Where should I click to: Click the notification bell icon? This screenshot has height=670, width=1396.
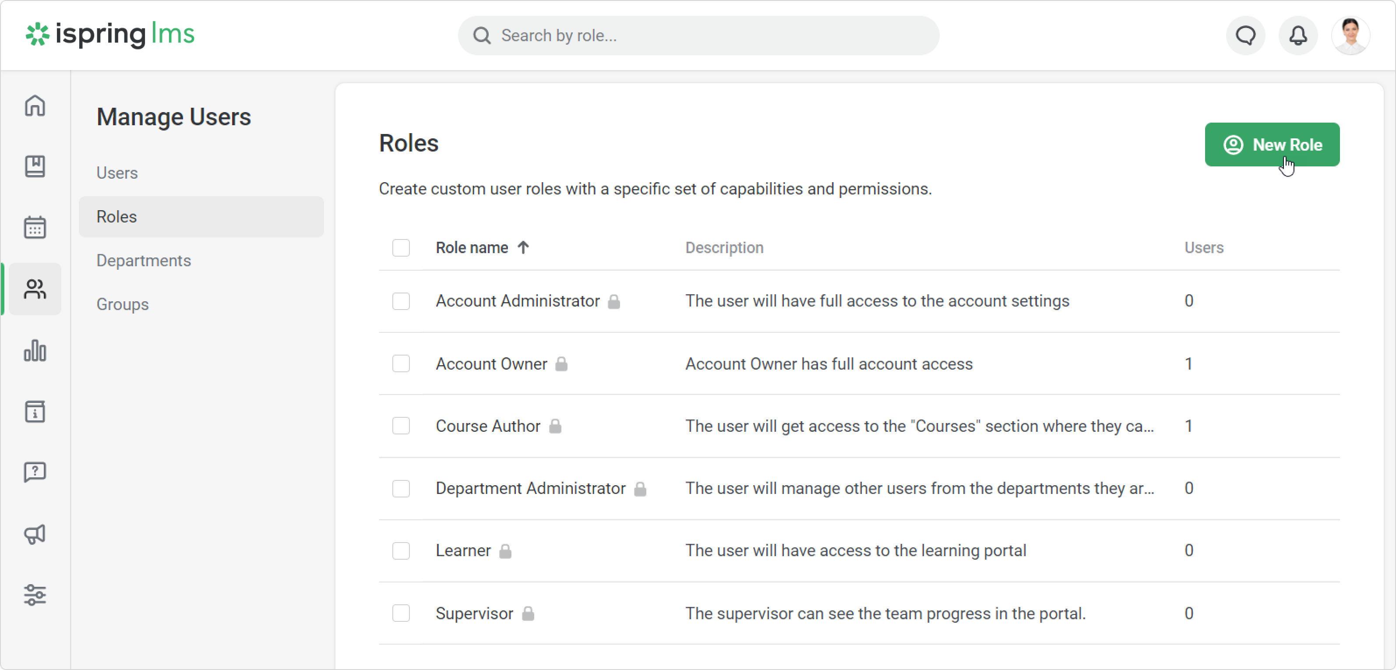(1297, 36)
